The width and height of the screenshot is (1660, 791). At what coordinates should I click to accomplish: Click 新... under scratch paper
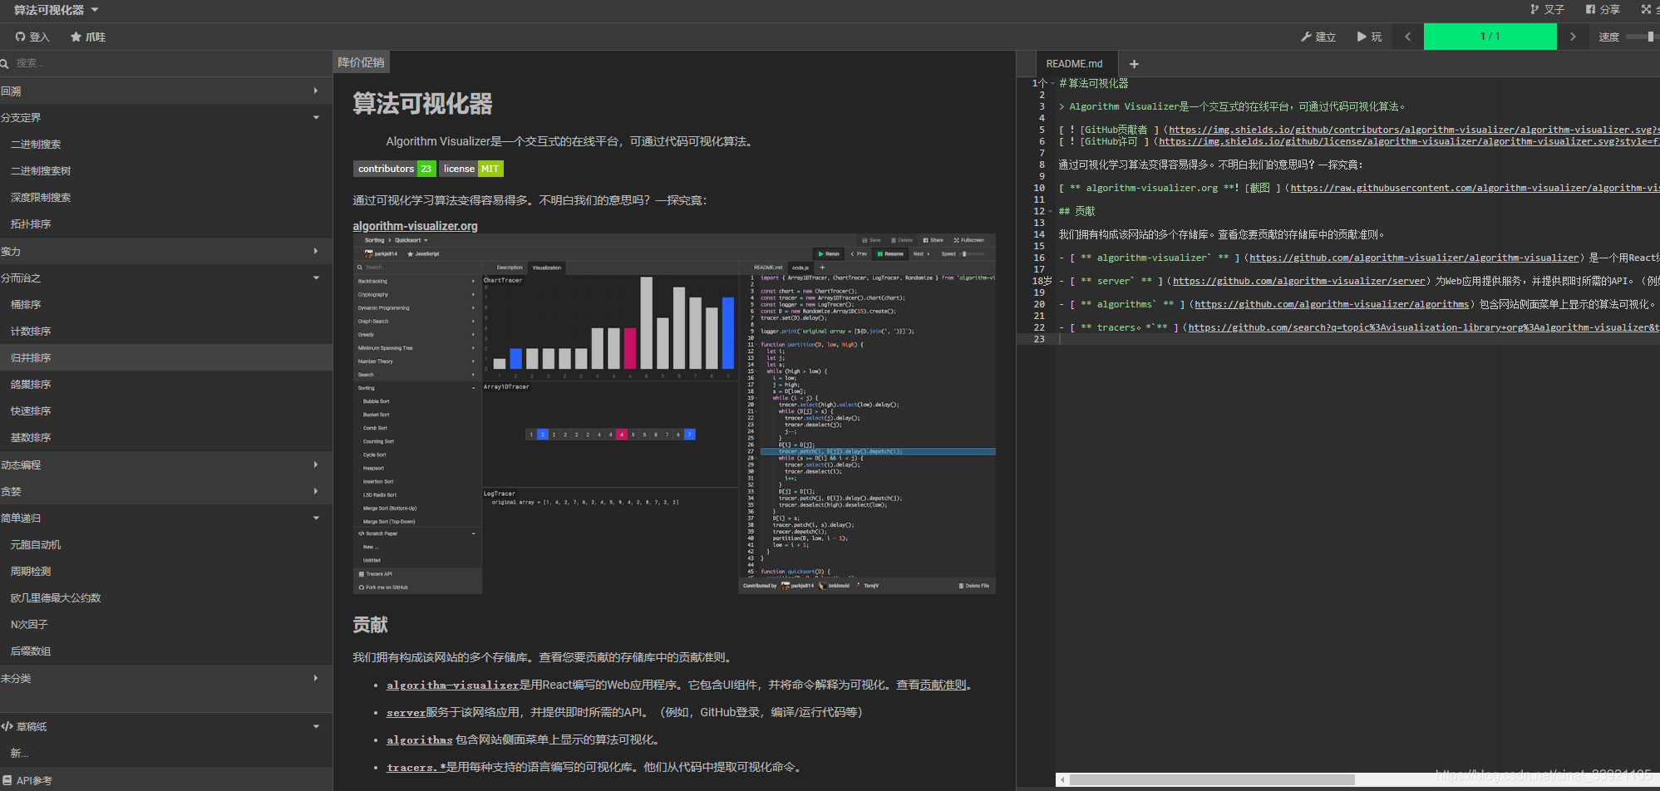(x=166, y=753)
